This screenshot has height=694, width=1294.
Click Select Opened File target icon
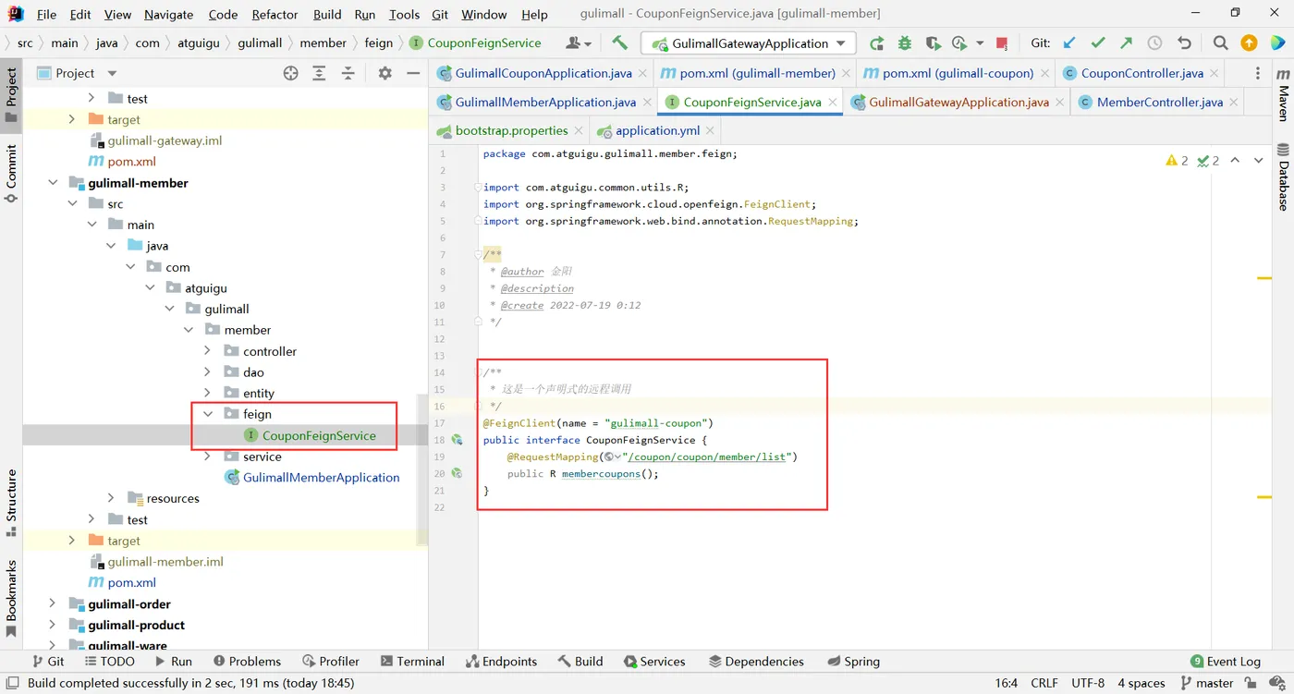(290, 73)
